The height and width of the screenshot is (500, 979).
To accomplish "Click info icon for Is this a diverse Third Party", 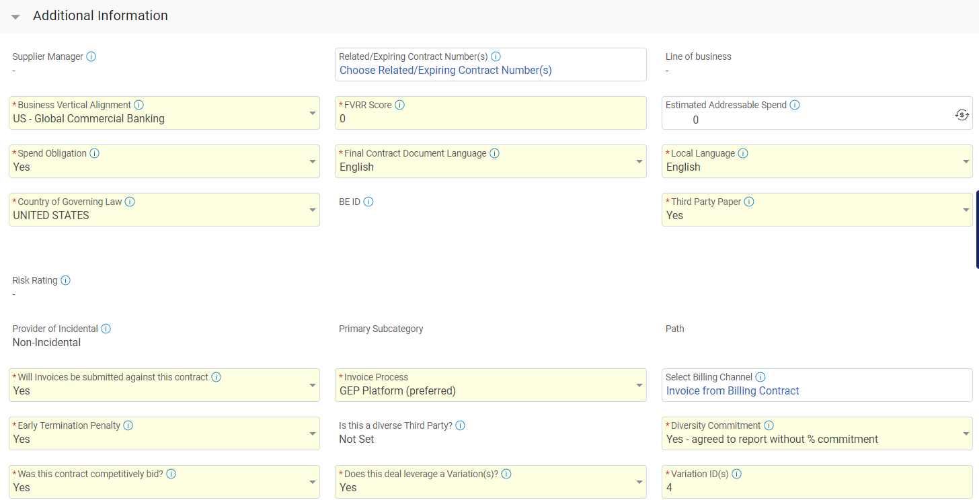I will [460, 425].
